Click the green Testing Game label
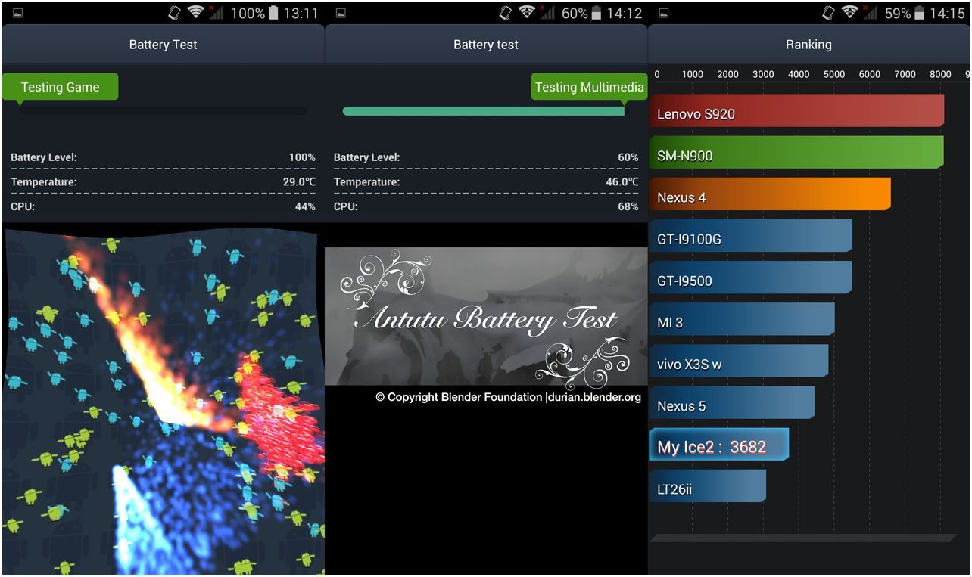Screen dimensions: 972x577 pos(60,87)
